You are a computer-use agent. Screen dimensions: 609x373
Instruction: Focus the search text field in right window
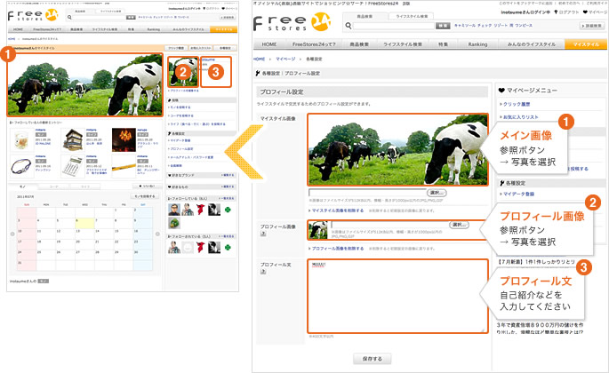tap(394, 26)
